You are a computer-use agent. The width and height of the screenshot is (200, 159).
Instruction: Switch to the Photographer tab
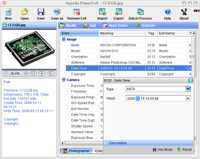point(76,151)
